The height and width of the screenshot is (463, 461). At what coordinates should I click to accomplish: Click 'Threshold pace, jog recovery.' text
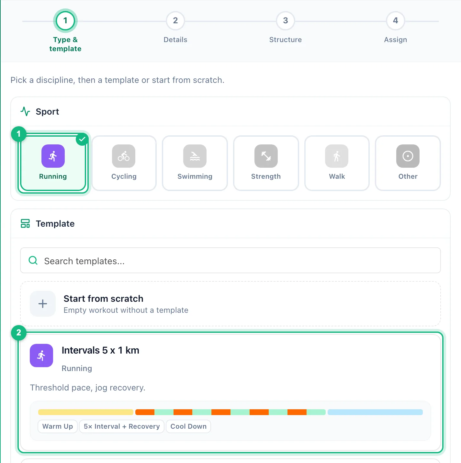coord(88,388)
